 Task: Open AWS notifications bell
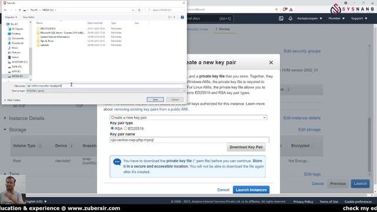click(x=290, y=18)
